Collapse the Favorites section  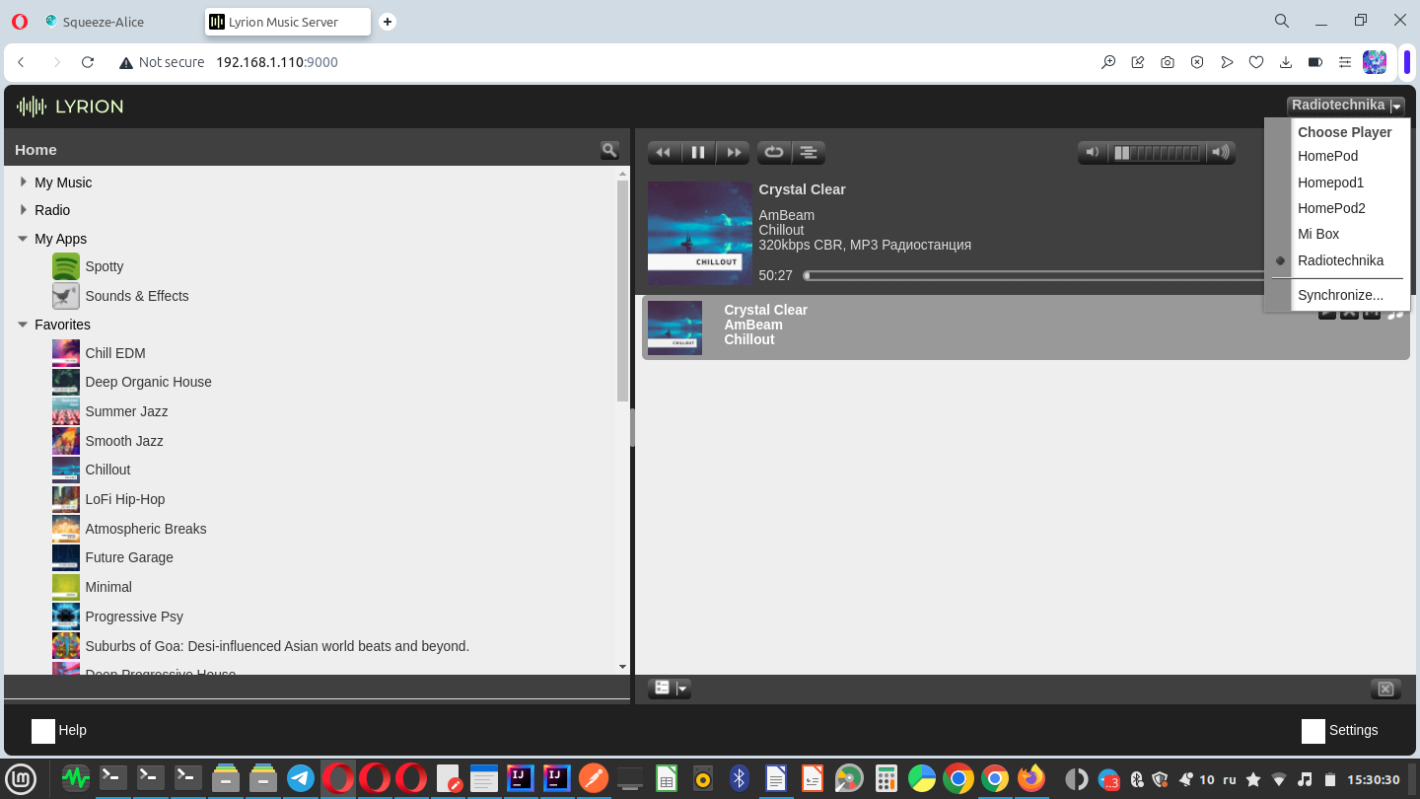click(23, 324)
